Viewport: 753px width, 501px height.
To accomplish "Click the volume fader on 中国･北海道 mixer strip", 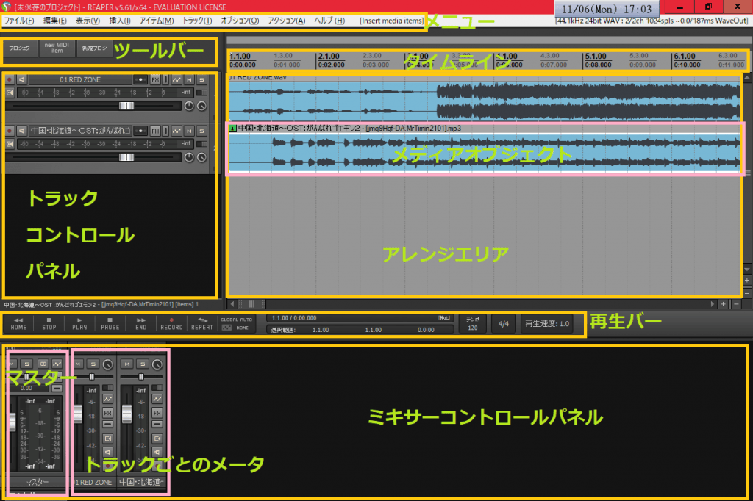I will (x=126, y=414).
